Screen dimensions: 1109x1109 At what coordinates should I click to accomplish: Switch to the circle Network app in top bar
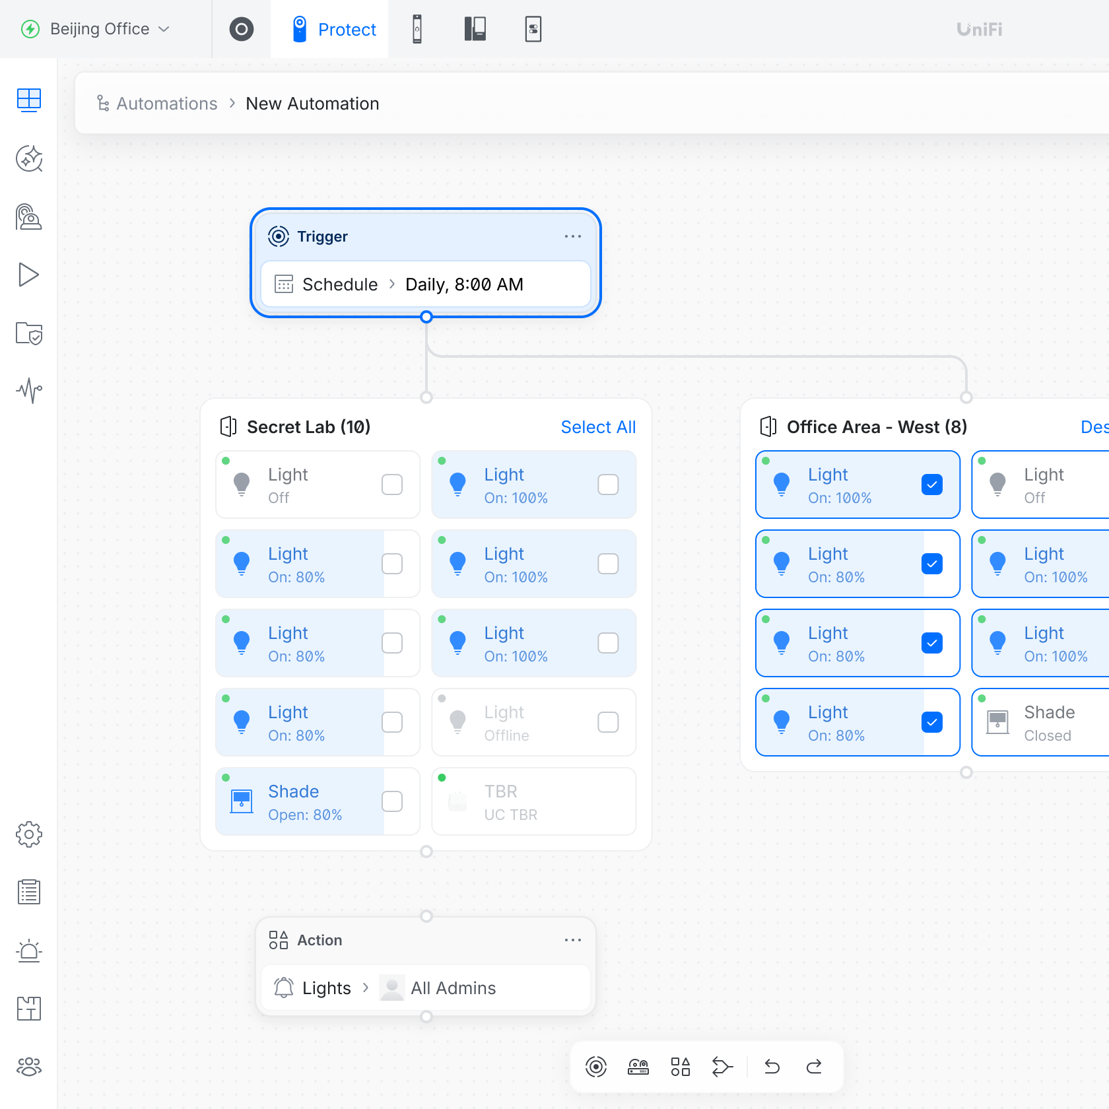pyautogui.click(x=242, y=29)
